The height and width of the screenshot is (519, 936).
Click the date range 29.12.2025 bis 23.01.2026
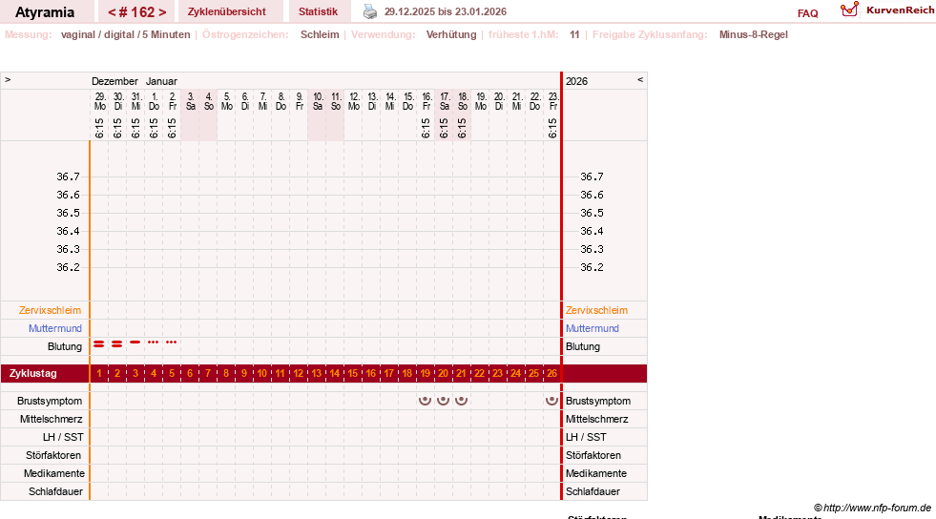[x=446, y=11]
